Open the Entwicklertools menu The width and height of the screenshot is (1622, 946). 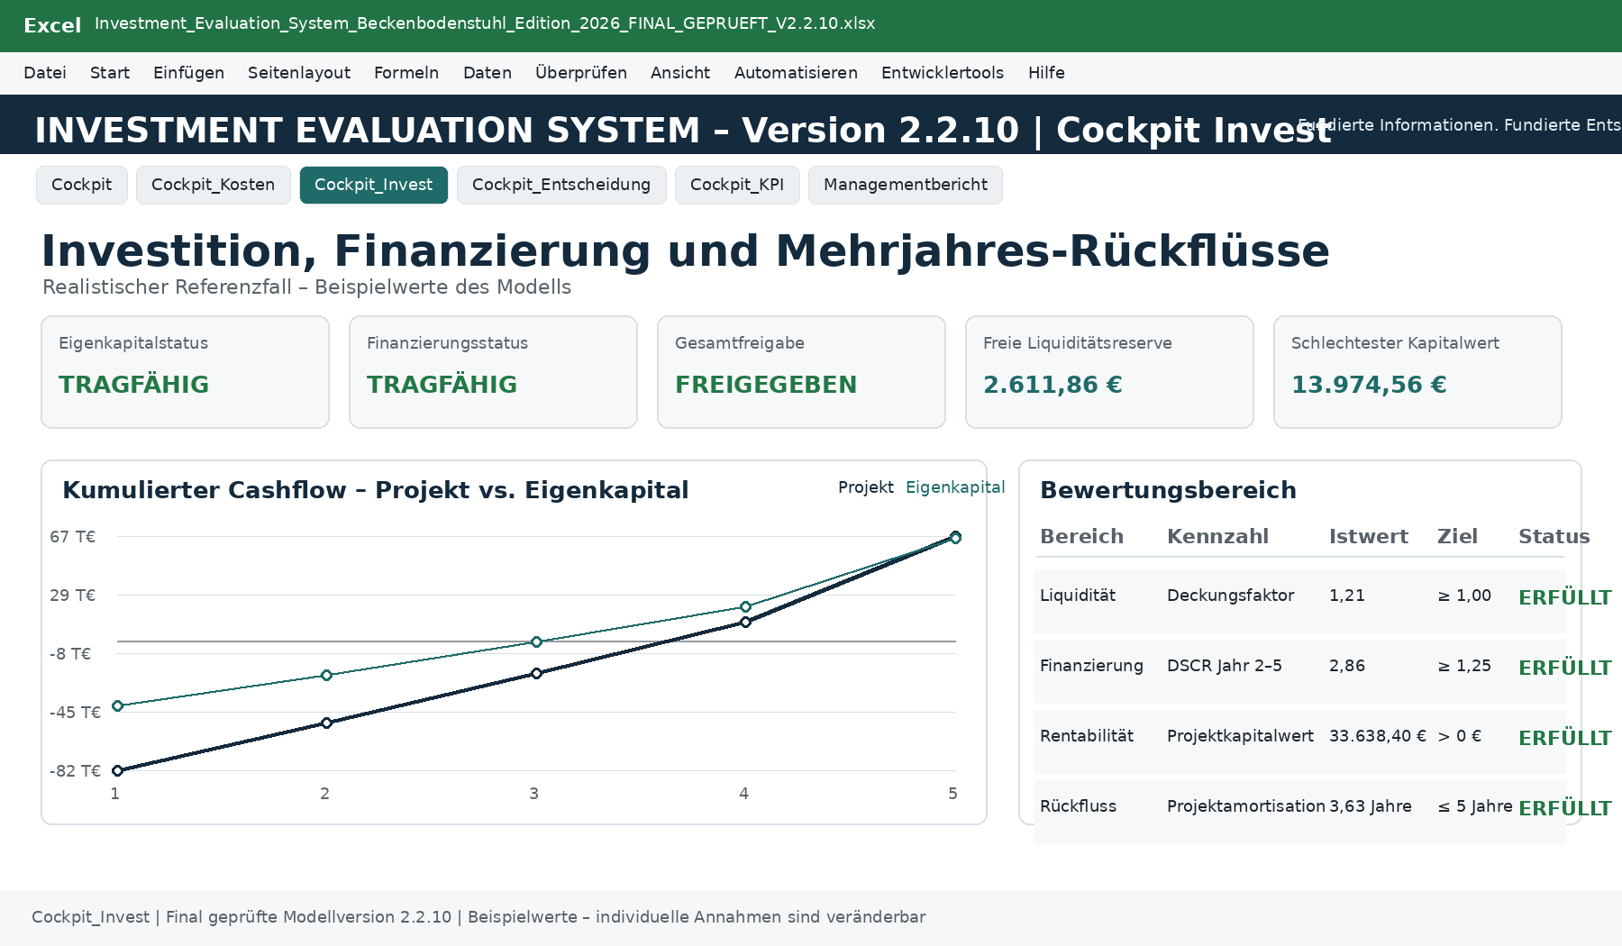coord(943,73)
